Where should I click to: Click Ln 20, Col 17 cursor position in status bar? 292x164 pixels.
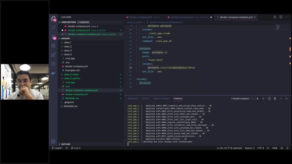(x=229, y=148)
